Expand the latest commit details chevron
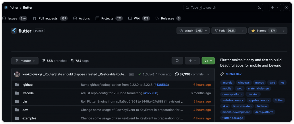This screenshot has height=124, width=294. click(x=208, y=74)
